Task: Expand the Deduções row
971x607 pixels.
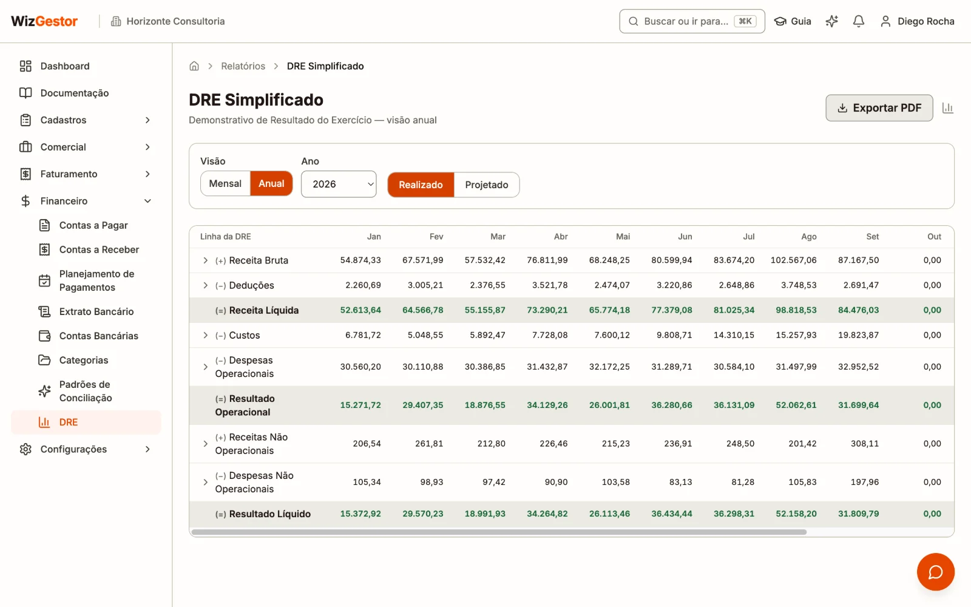Action: coord(205,285)
